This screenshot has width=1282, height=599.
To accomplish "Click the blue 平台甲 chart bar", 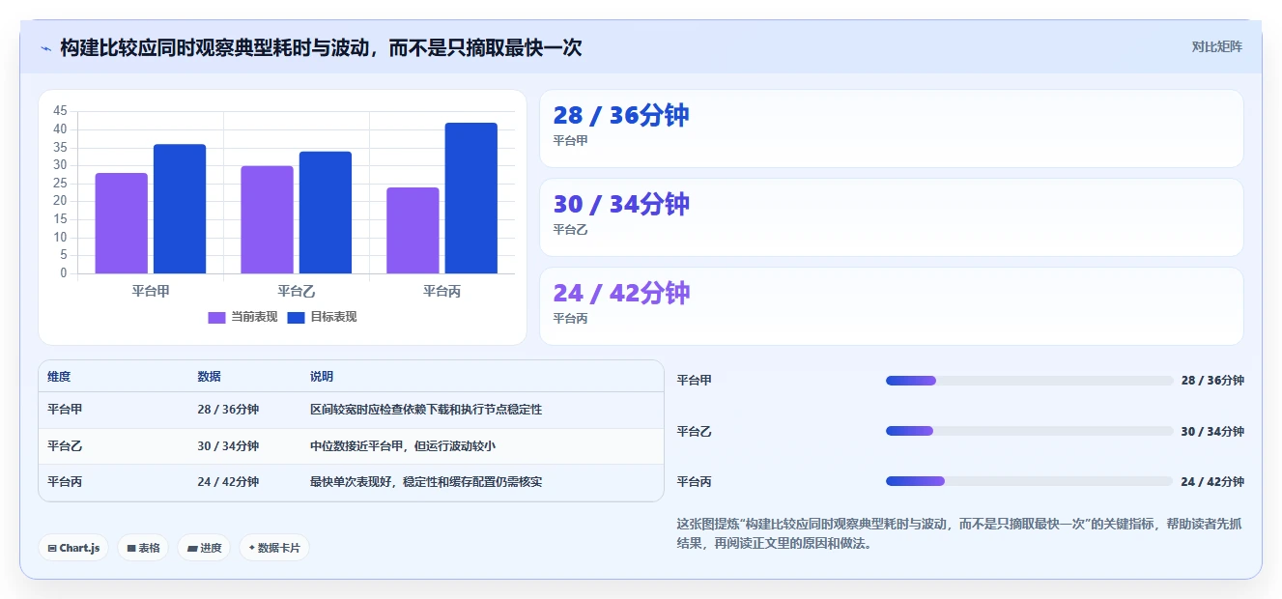I will 180,209.
